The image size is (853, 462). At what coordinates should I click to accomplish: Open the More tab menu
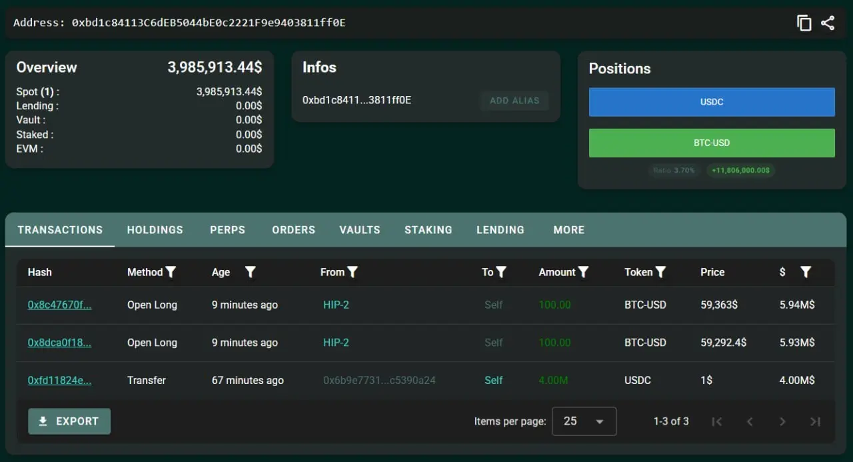pos(569,230)
